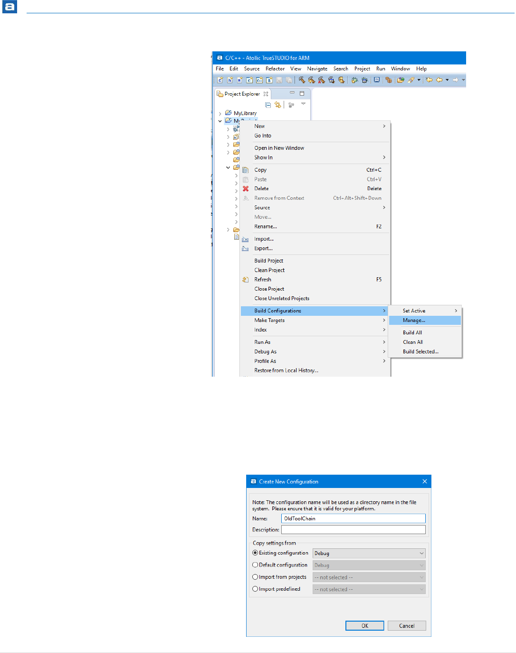
Task: Open the Import predefined dropdown
Action: pos(369,589)
